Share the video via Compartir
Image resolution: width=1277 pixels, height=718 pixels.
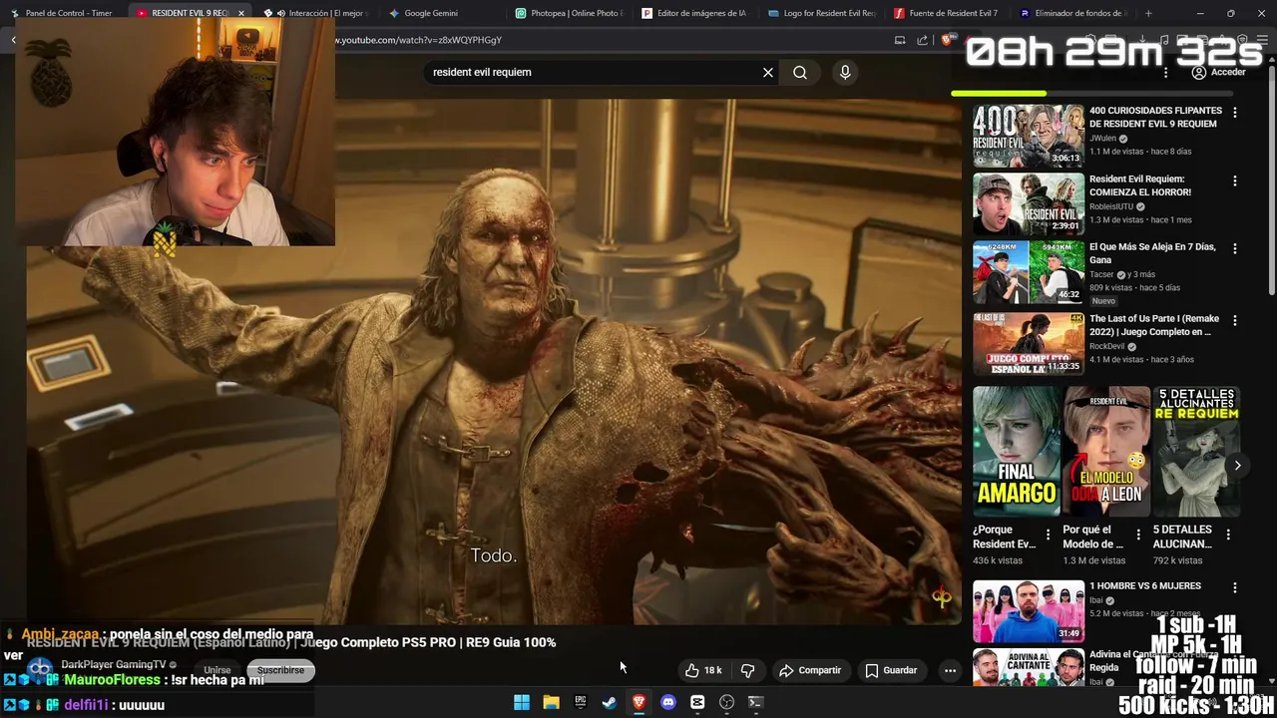[x=810, y=670]
